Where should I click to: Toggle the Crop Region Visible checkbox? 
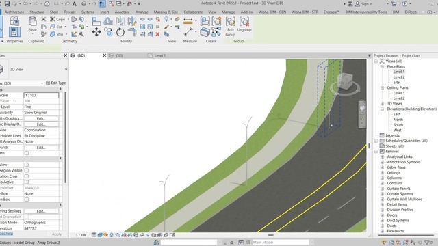pos(27,170)
